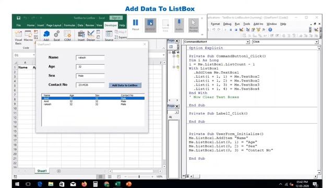Toggle Record Pointer in the recorder toolbar

194,25
